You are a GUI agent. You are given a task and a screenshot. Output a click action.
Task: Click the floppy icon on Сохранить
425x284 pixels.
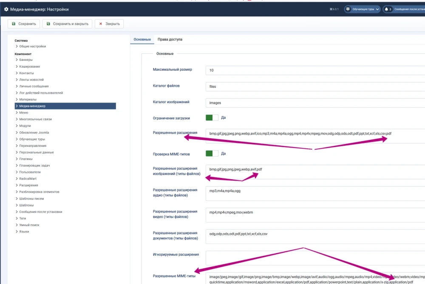coord(14,24)
